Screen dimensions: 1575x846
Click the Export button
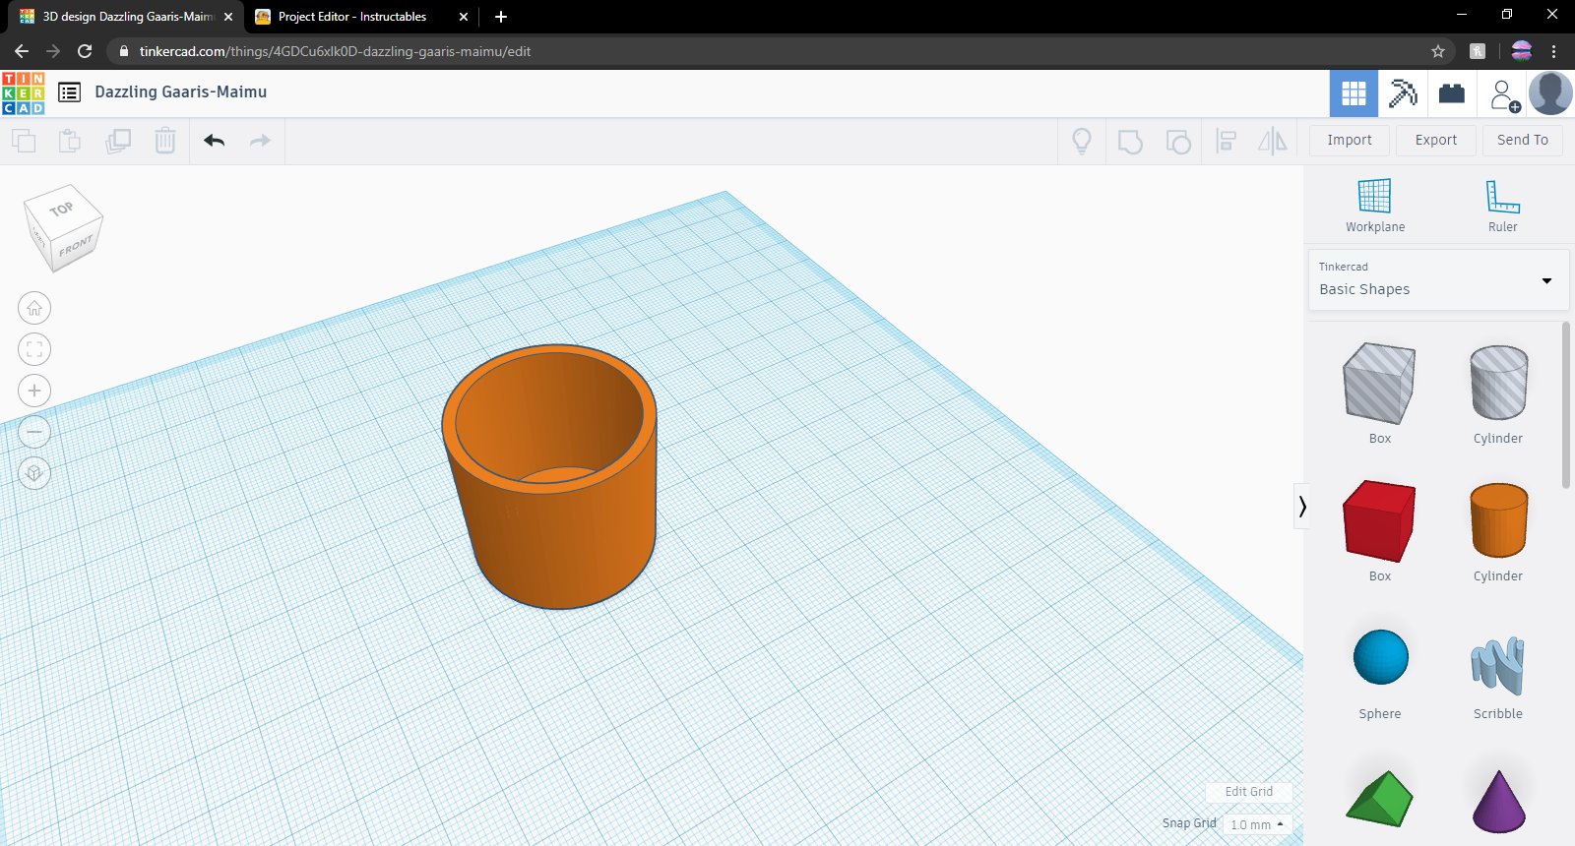1436,140
